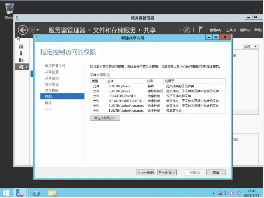Minimize the 新建共享向导 window
The image size is (264, 198).
[209, 37]
